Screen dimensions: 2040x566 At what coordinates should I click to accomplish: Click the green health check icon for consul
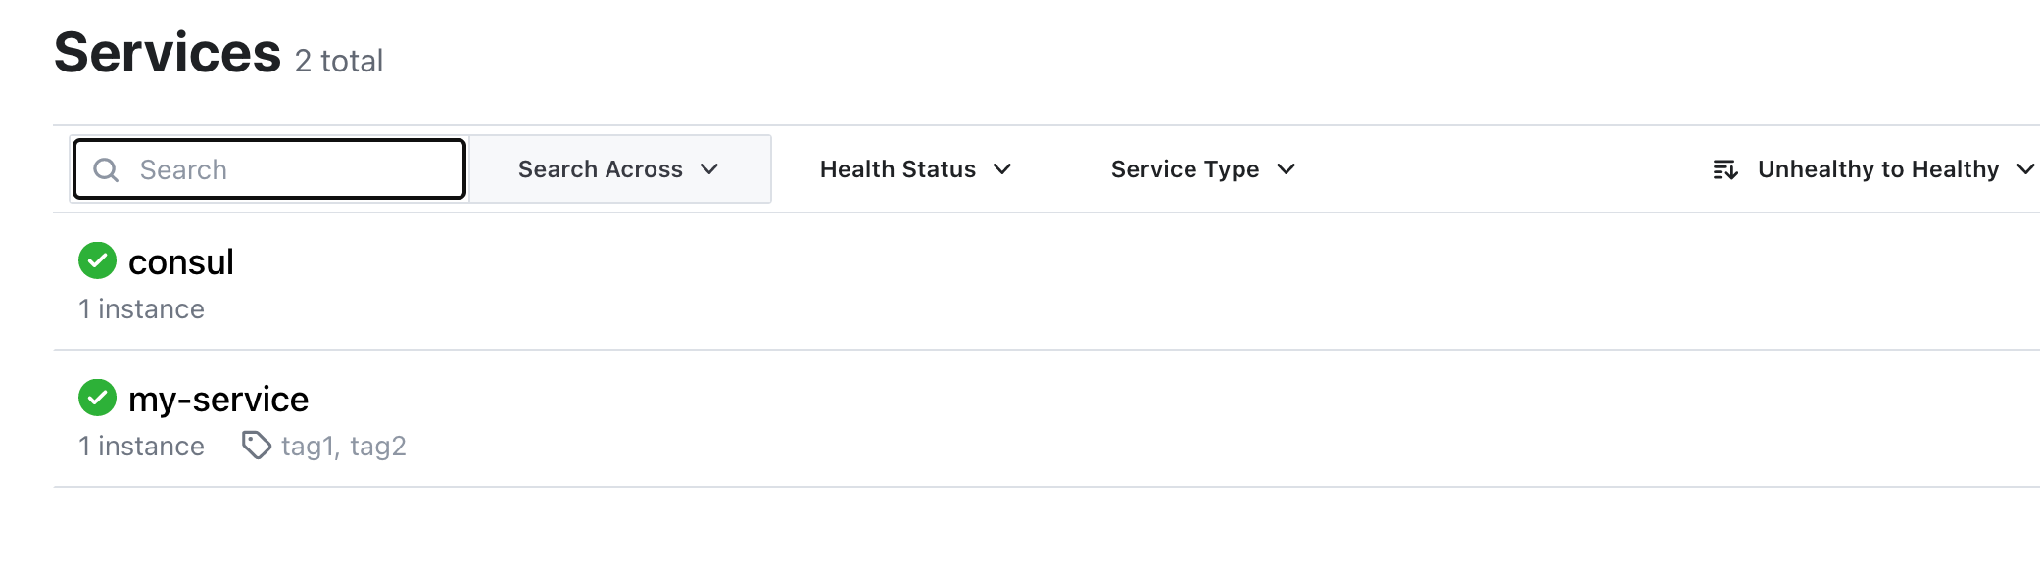[97, 260]
